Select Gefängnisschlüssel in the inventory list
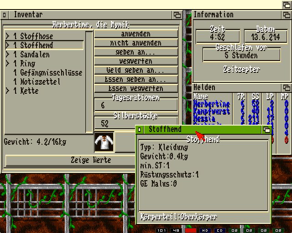Image resolution: width=292 pixels, height=233 pixels. point(47,73)
